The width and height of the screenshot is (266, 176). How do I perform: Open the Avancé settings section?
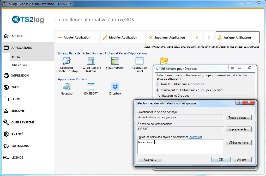tap(28, 134)
